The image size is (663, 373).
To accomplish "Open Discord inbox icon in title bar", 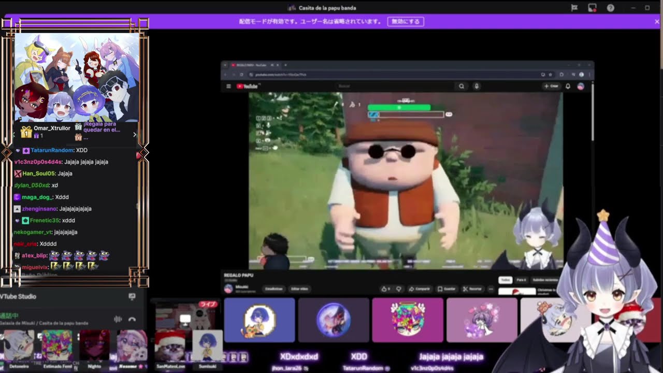I will [x=592, y=8].
